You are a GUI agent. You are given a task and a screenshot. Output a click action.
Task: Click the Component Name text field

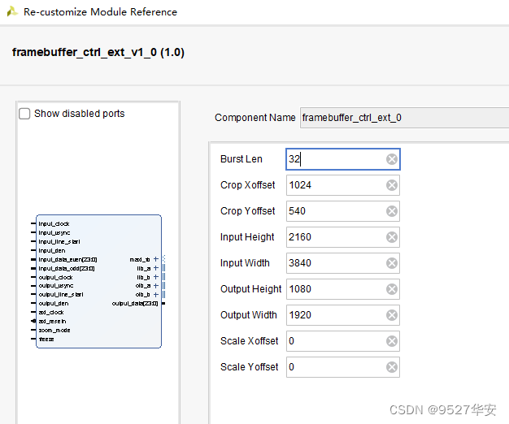[x=402, y=118]
